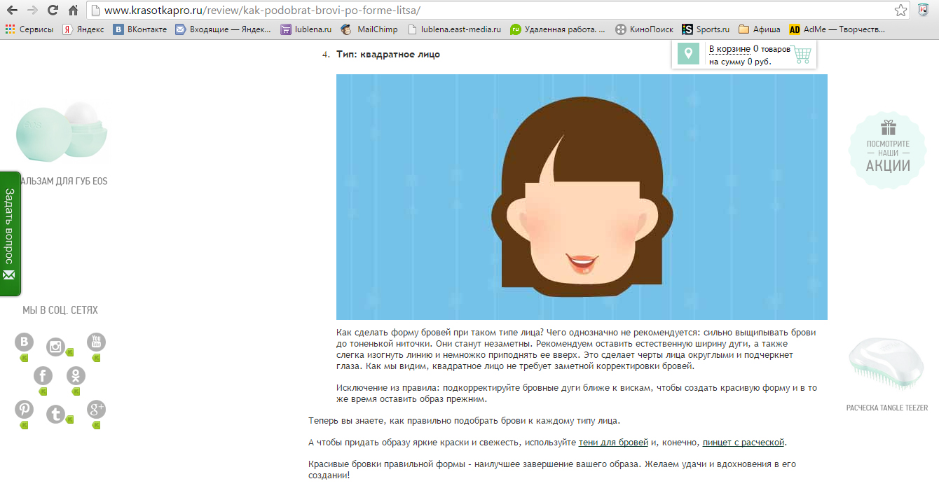Click the paragraph starting Исключение из правила

(x=577, y=394)
